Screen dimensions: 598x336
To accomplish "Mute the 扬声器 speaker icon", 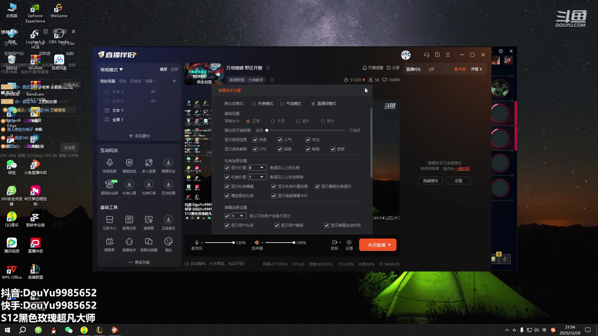I will point(257,242).
